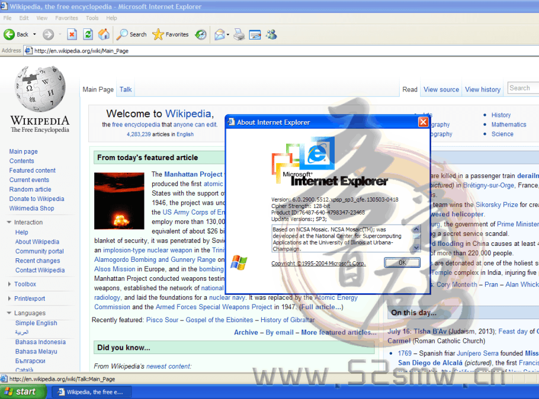The image size is (539, 399).
Task: Open Current events sidebar link
Action: tap(29, 180)
